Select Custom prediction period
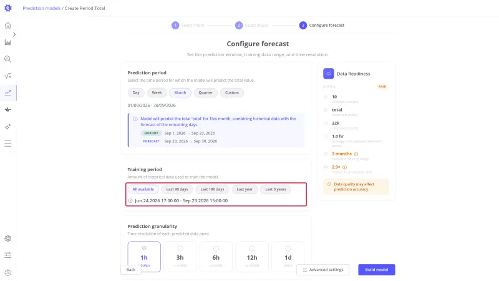The width and height of the screenshot is (499, 281). 231,92
